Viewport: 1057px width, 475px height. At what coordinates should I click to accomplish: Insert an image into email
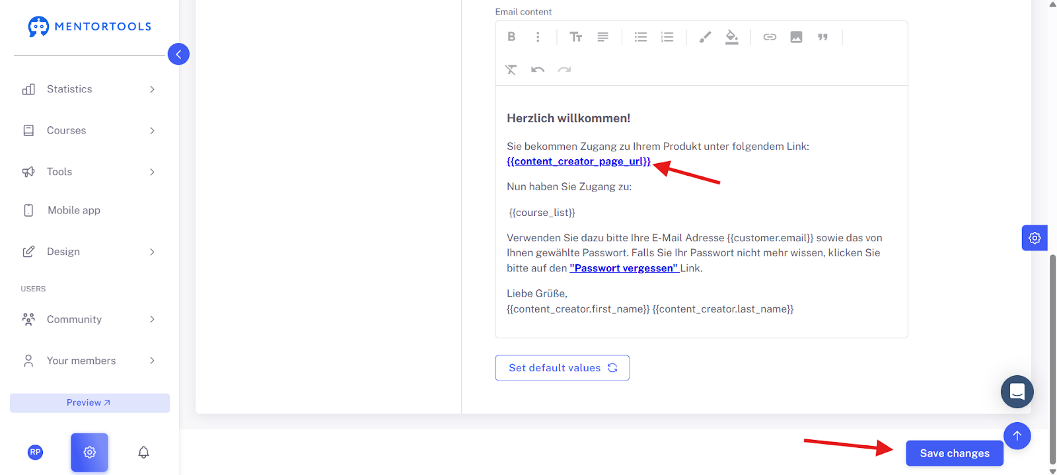click(x=796, y=37)
